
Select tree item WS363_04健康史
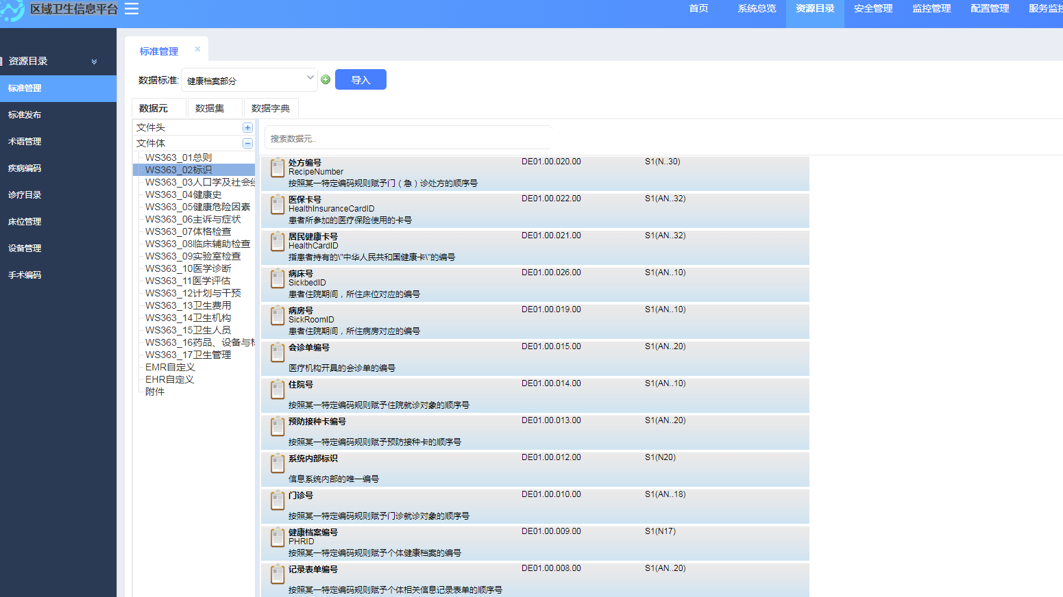pyautogui.click(x=183, y=194)
